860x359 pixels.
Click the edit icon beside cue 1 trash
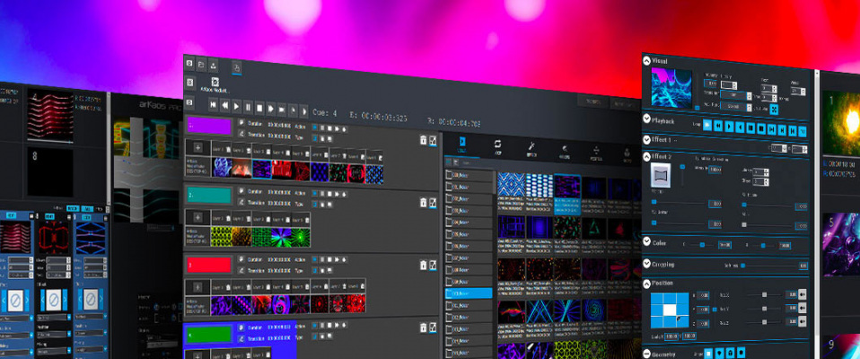tap(434, 140)
